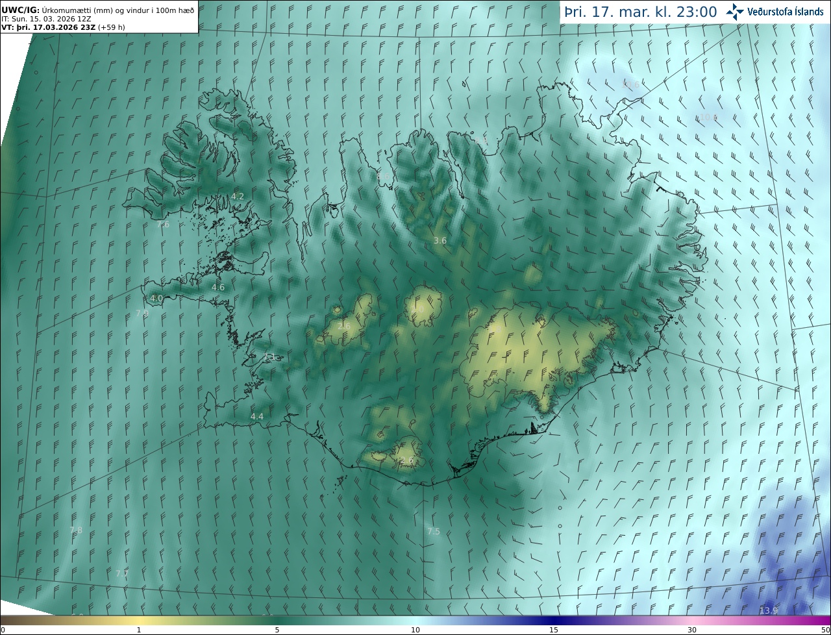
Task: Click the 7.6 value off the west coast
Action: pos(163,224)
